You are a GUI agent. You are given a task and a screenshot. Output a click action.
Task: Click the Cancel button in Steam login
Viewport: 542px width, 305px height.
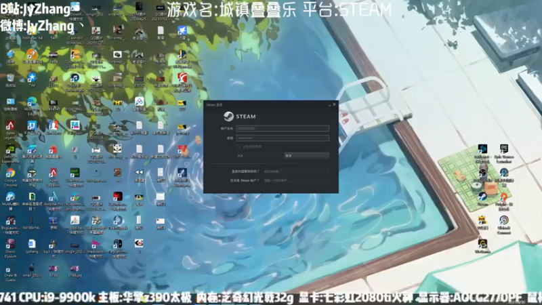306,156
